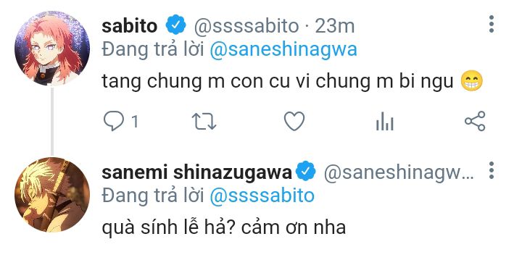This screenshot has width=522, height=268.
Task: Share sabito's tweet via share icon
Action: coord(475,121)
